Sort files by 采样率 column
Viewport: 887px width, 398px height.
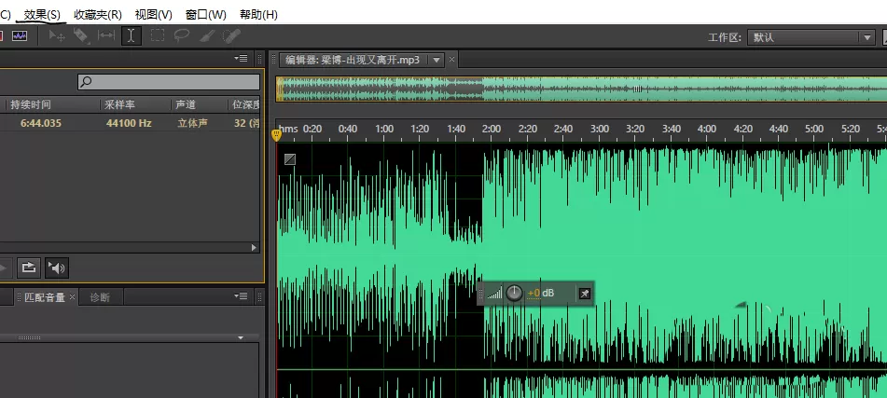(x=119, y=104)
